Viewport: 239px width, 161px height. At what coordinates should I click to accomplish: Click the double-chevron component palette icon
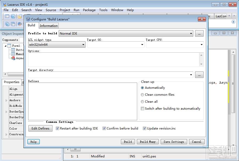[x=233, y=22]
